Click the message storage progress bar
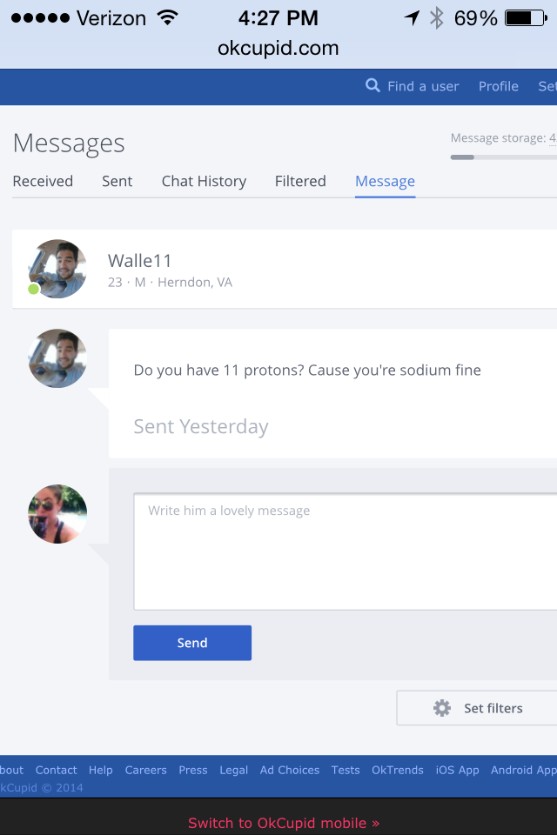557x835 pixels. point(503,157)
